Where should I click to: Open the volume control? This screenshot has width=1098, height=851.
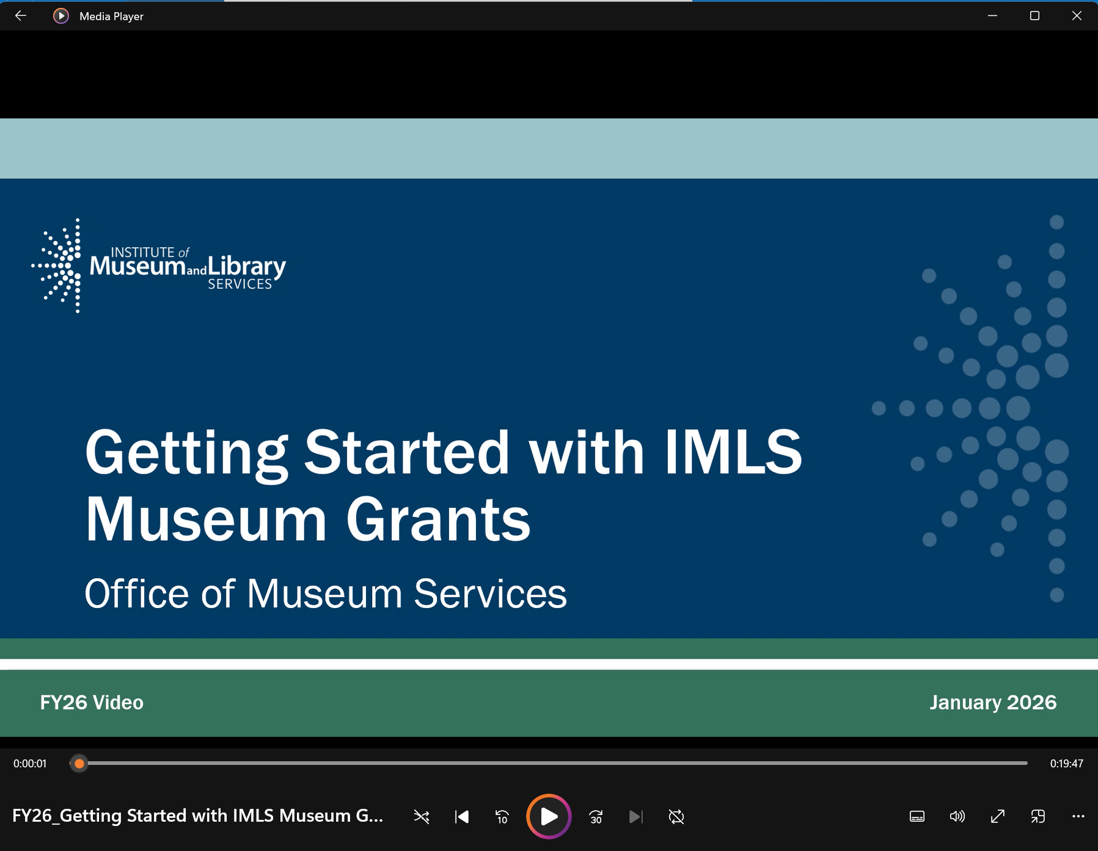coord(956,816)
